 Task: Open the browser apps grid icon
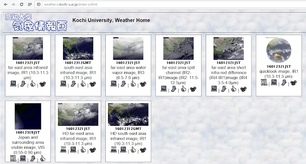click(30, 4)
